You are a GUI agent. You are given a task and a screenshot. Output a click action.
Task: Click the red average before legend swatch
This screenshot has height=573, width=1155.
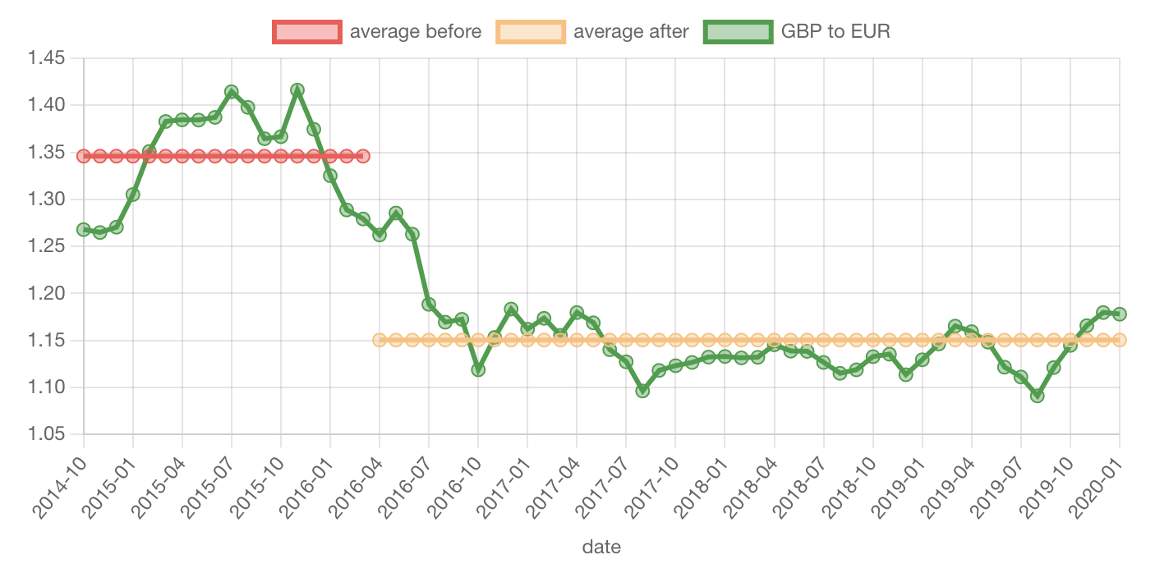point(306,32)
